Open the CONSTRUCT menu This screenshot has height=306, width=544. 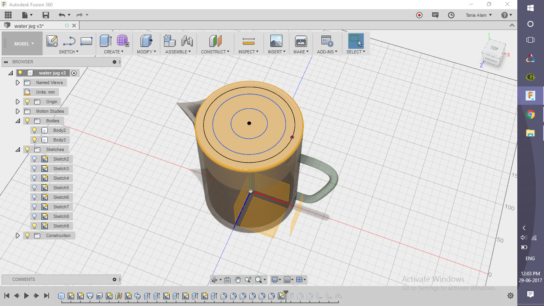[x=215, y=52]
